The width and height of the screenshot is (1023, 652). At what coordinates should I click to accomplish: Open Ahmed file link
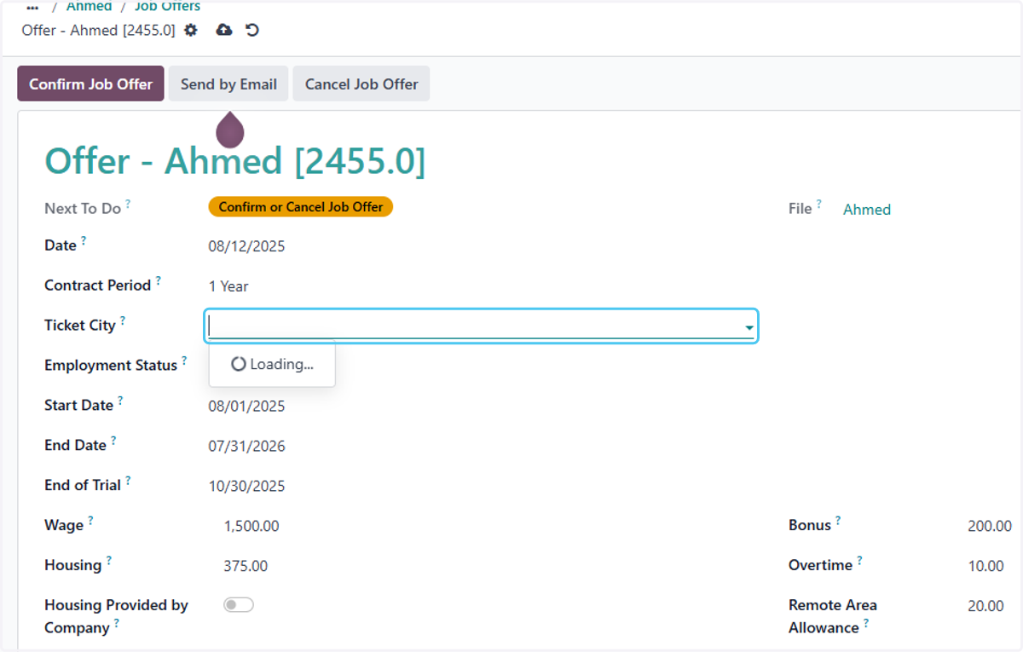point(867,210)
